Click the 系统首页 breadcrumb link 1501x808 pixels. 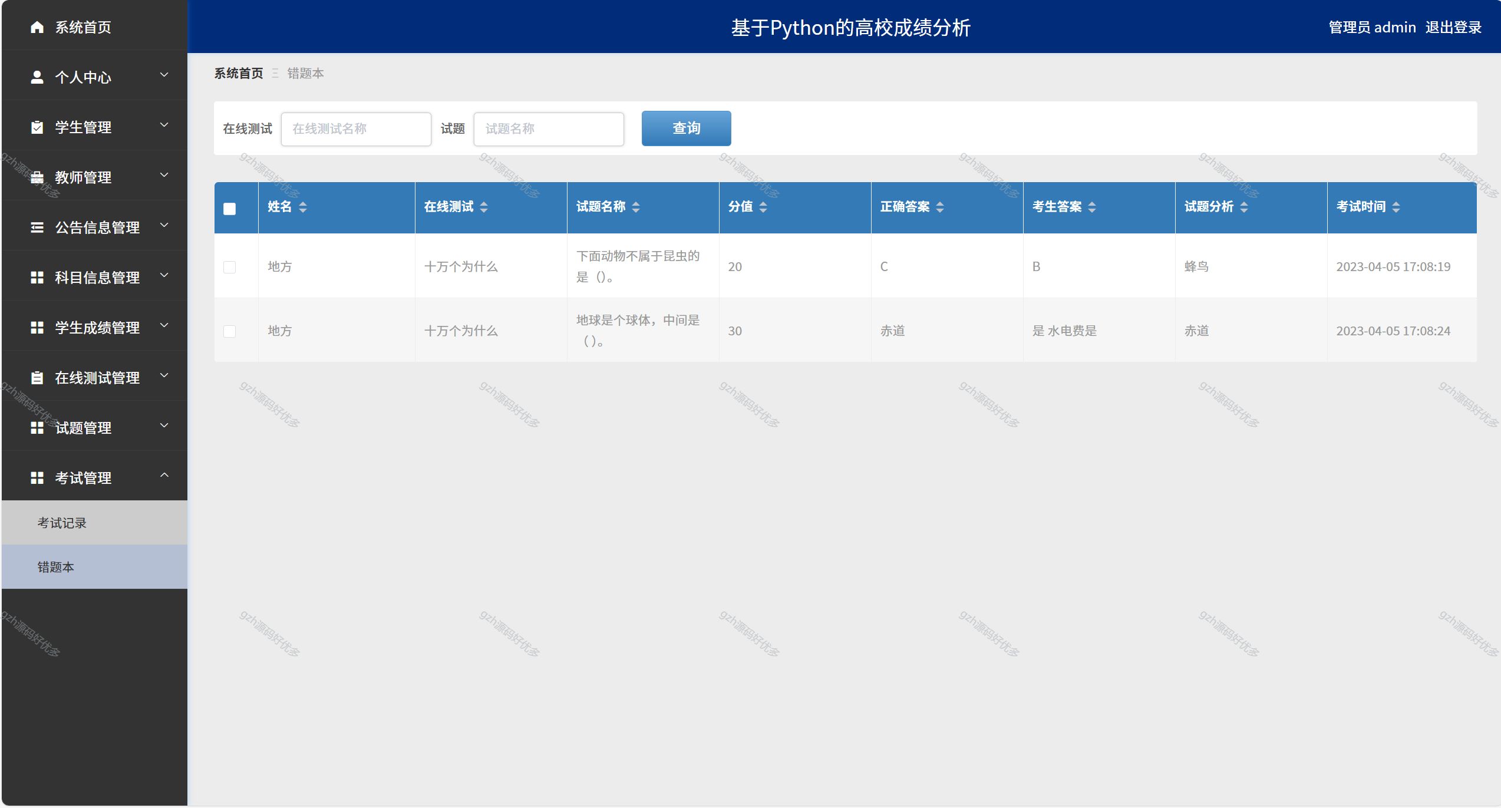pyautogui.click(x=238, y=73)
